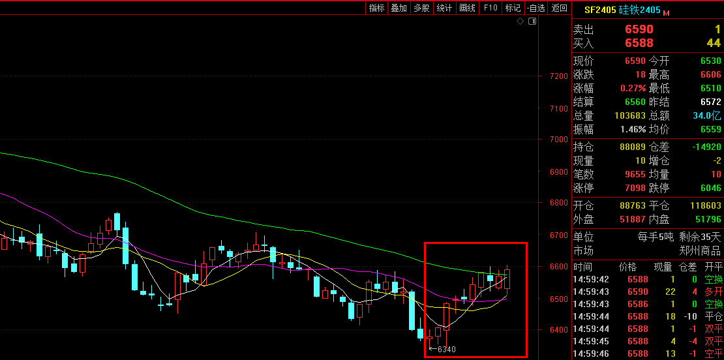Open the 叠加 overlay menu
This screenshot has height=360, width=724.
pos(399,8)
